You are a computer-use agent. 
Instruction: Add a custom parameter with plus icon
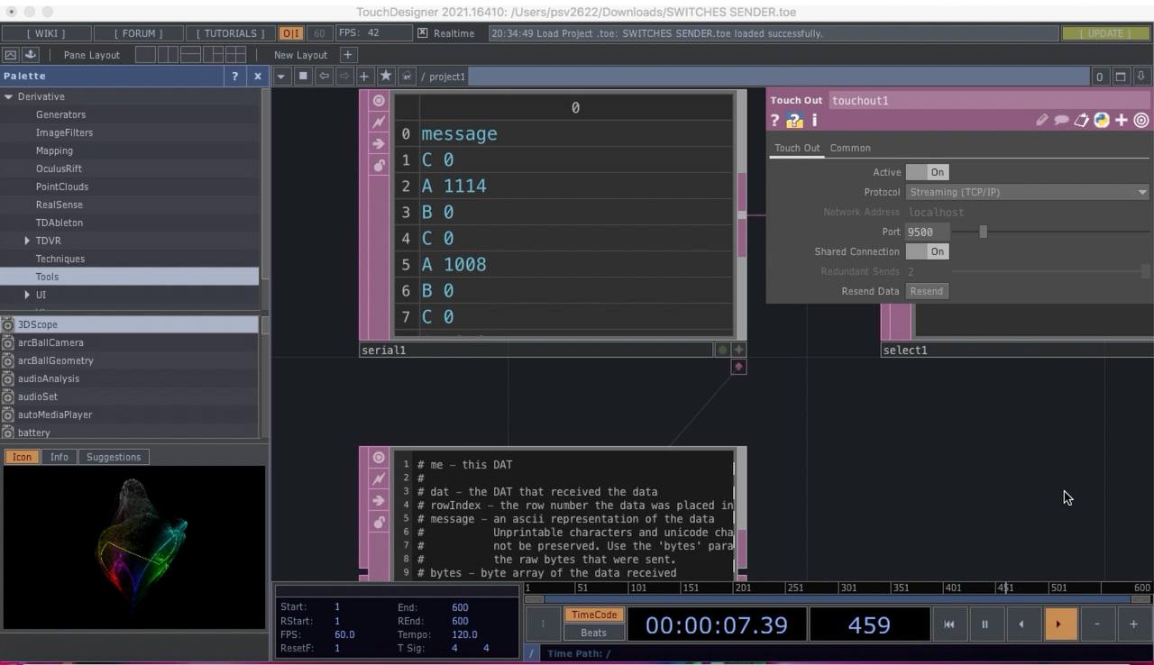pyautogui.click(x=1122, y=120)
